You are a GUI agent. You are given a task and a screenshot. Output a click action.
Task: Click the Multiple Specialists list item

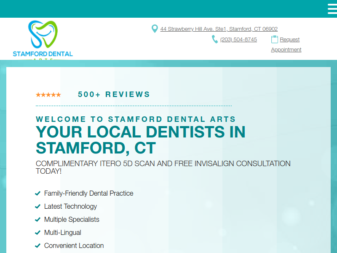pyautogui.click(x=72, y=219)
